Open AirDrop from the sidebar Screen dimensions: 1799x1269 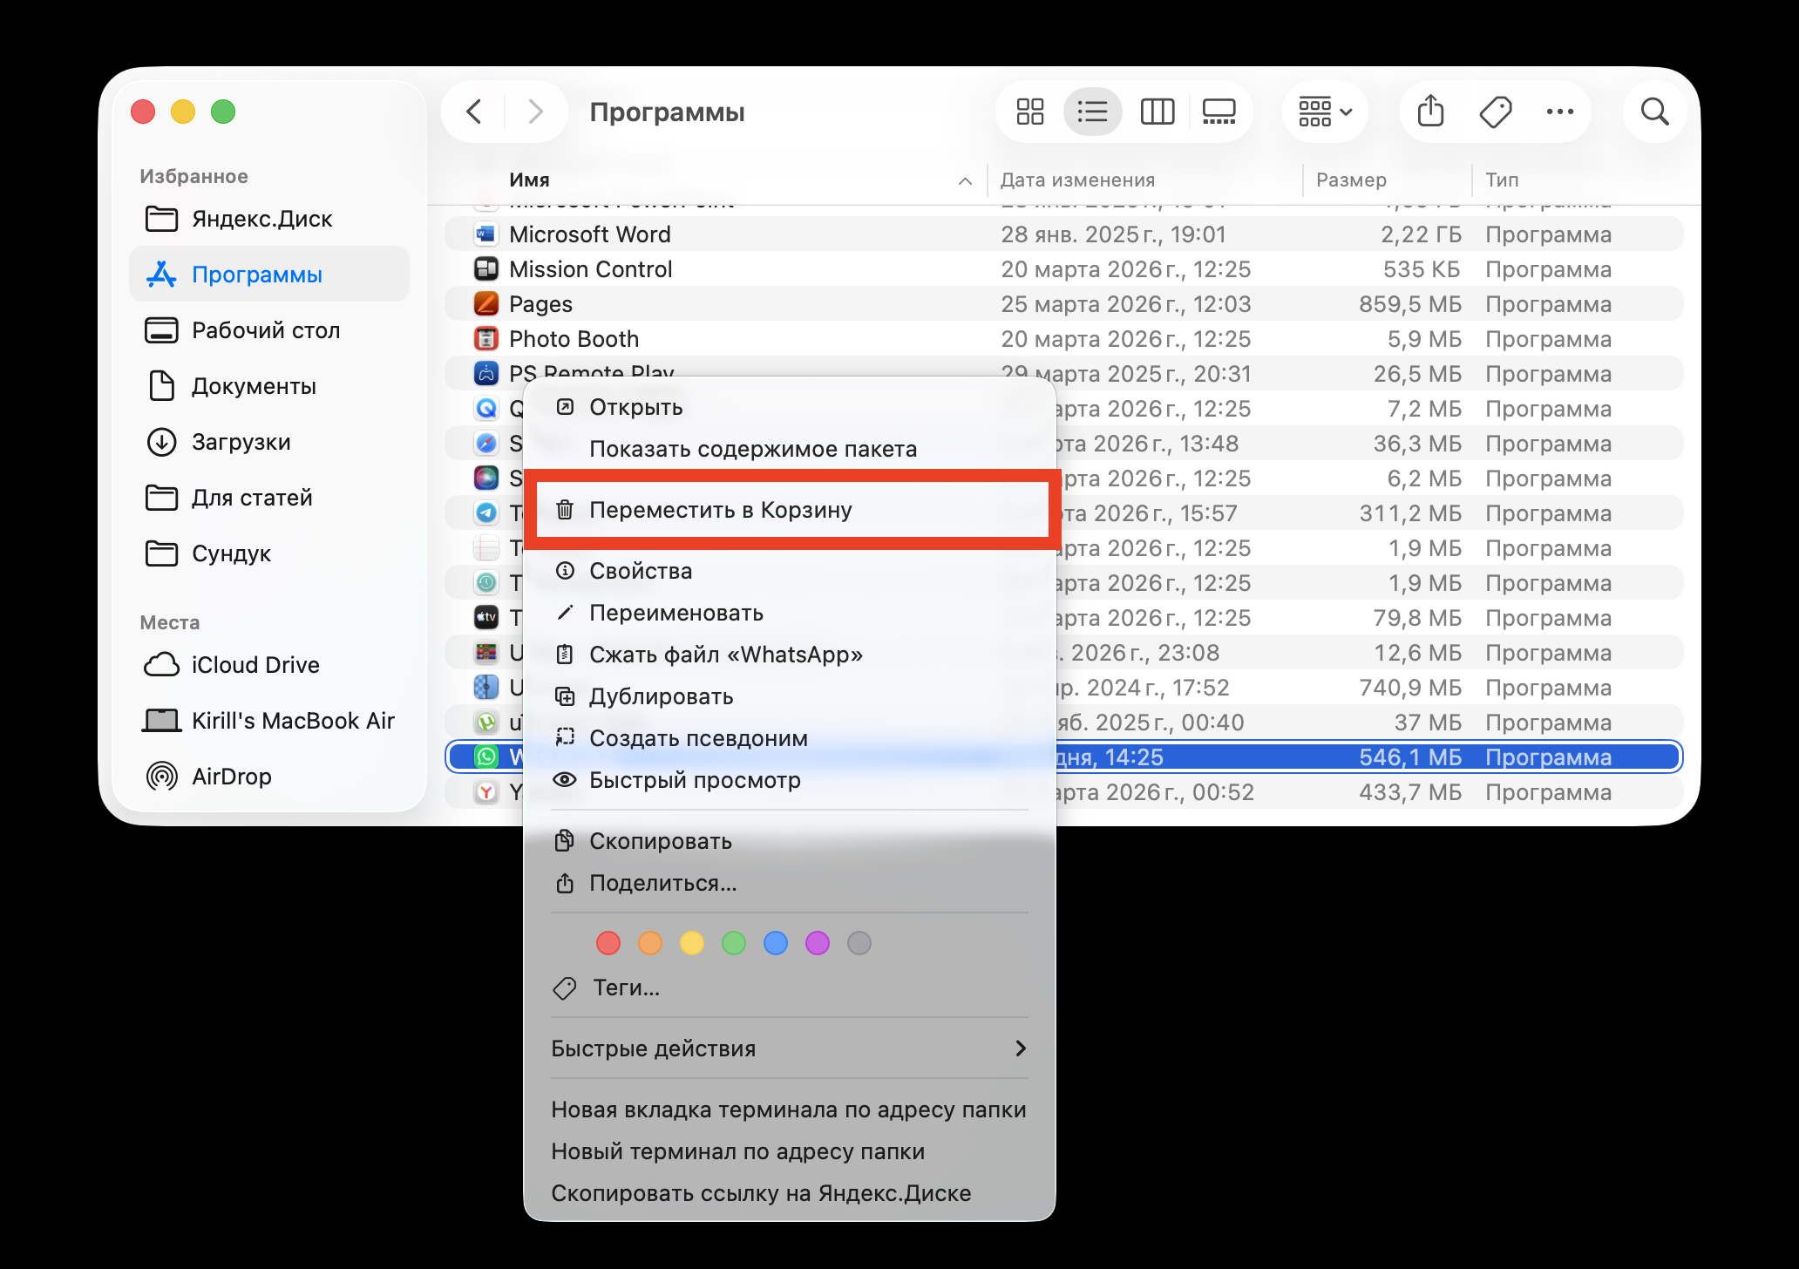coord(227,776)
